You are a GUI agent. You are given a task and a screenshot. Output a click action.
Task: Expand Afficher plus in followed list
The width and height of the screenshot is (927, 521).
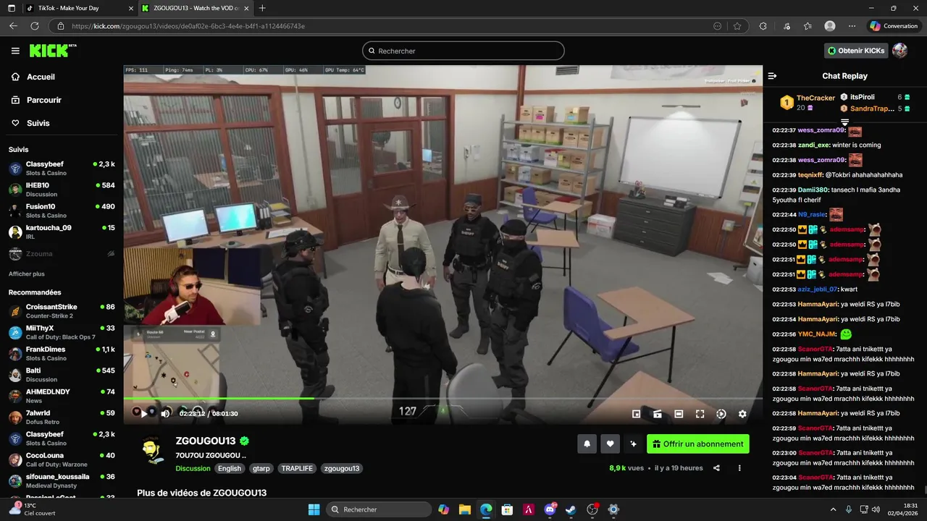[x=27, y=274]
